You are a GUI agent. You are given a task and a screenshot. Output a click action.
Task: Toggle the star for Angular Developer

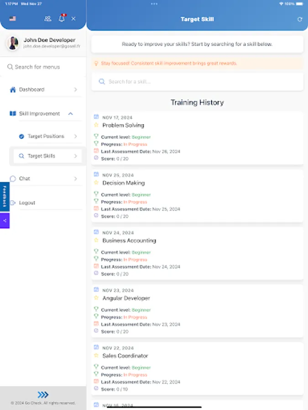96,298
